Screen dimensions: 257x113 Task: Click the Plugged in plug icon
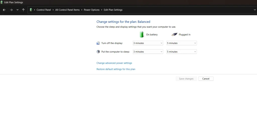[x=174, y=35]
